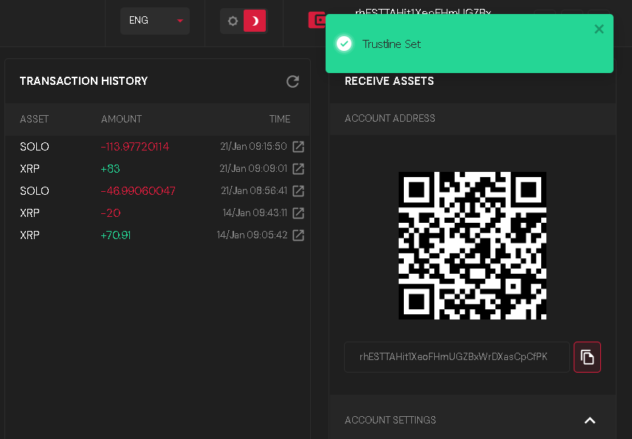Click timestamp 14/Jan 09:43:11
This screenshot has width=632, height=439.
tap(255, 213)
